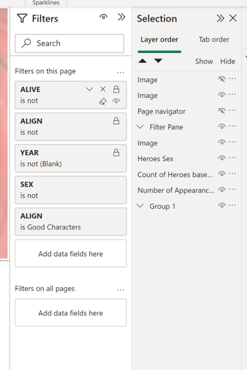Screen dimensions: 247x370
Task: Clear the ALIVE filter with eraser icon
Action: 103,101
